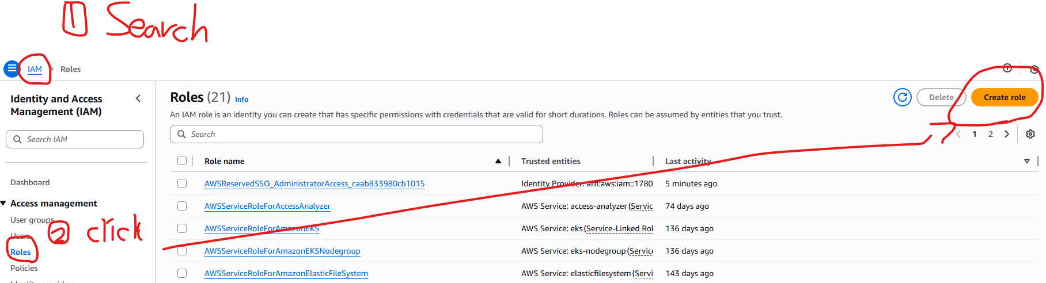
Task: Open the hamburger navigation menu icon
Action: (12, 68)
